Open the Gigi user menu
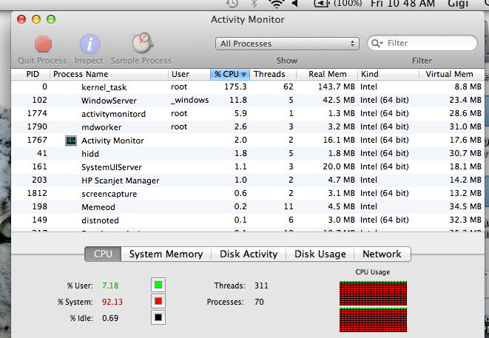The width and height of the screenshot is (489, 338). [458, 4]
